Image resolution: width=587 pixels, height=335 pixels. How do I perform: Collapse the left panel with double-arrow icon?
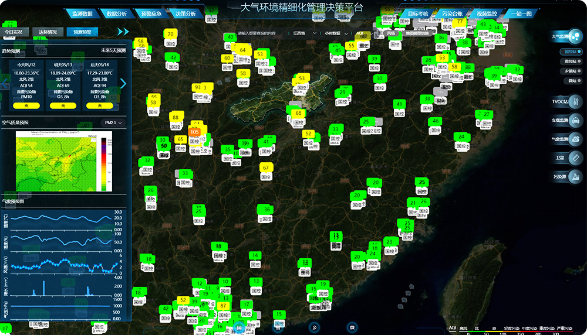(x=123, y=32)
